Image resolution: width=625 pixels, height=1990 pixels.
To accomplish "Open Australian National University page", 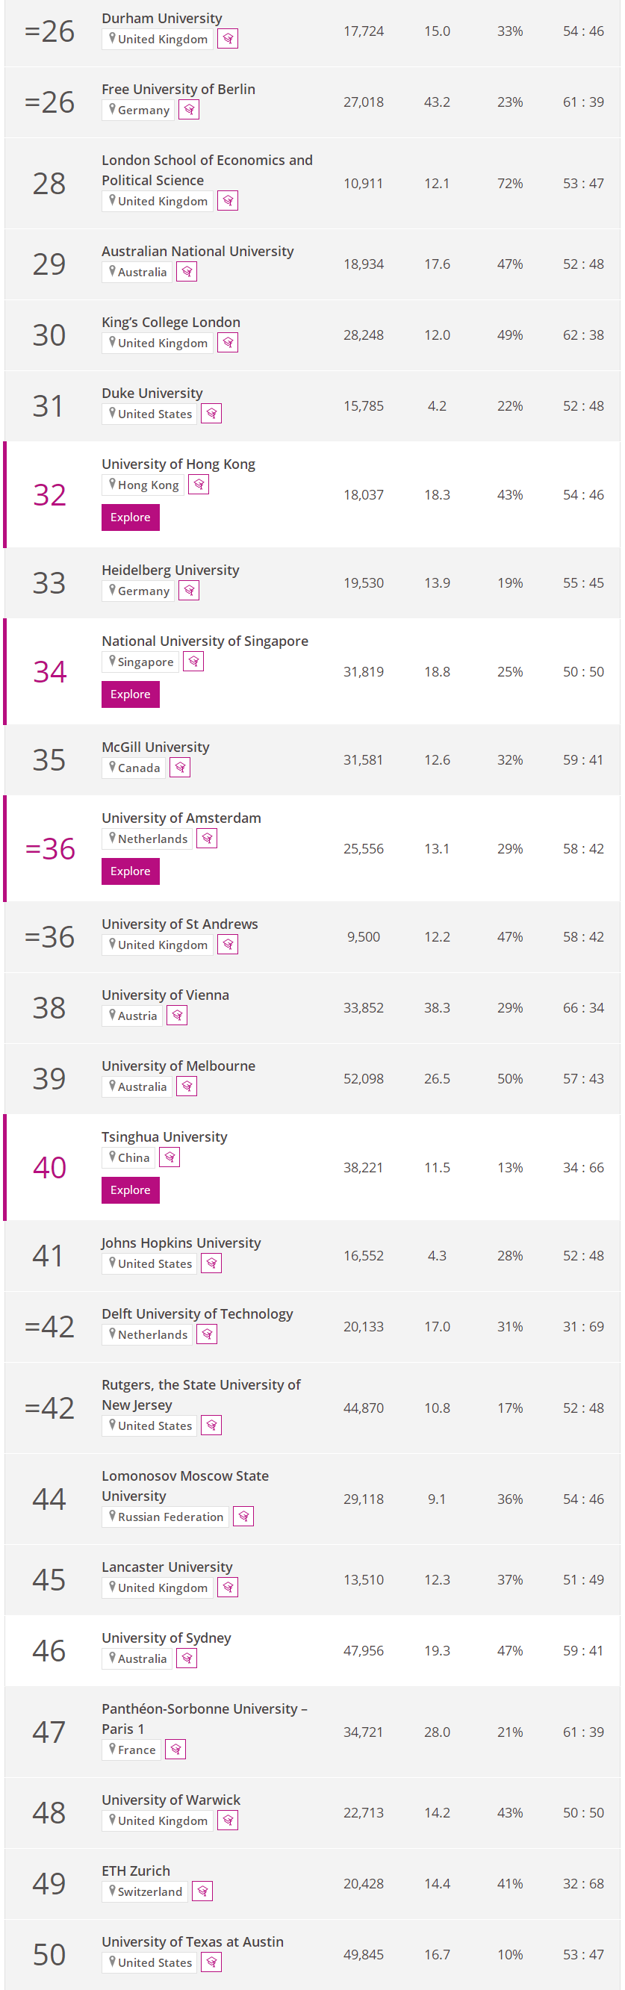I will [x=198, y=251].
